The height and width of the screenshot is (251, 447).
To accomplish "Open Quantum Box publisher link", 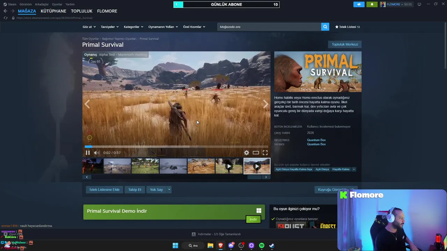I will pyautogui.click(x=316, y=144).
